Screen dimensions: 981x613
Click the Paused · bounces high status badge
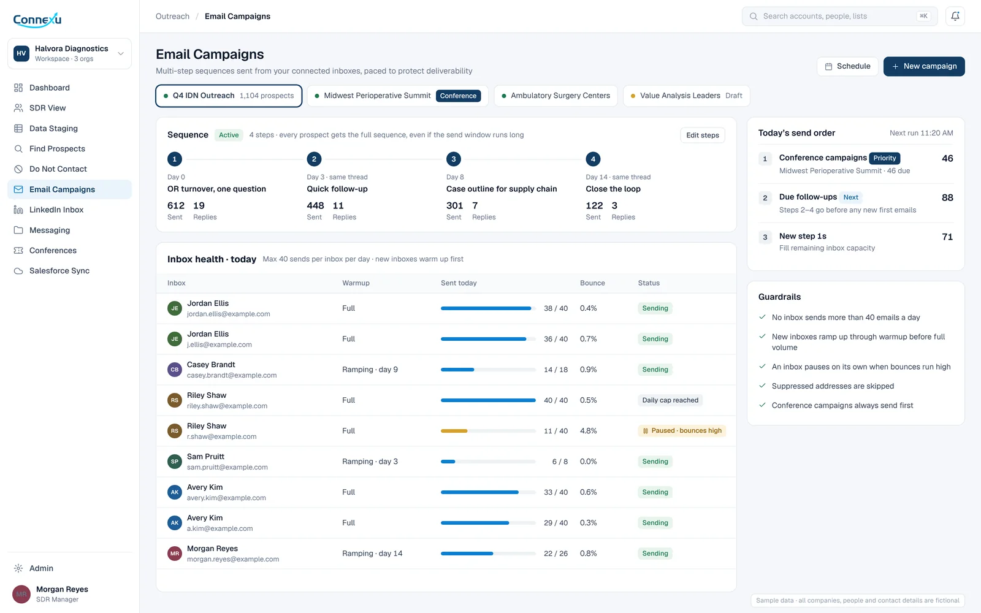tap(682, 431)
